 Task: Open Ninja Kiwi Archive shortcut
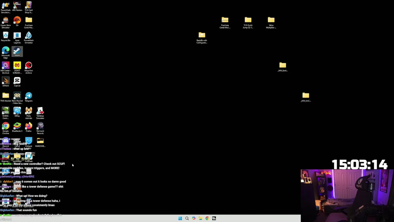(29, 68)
